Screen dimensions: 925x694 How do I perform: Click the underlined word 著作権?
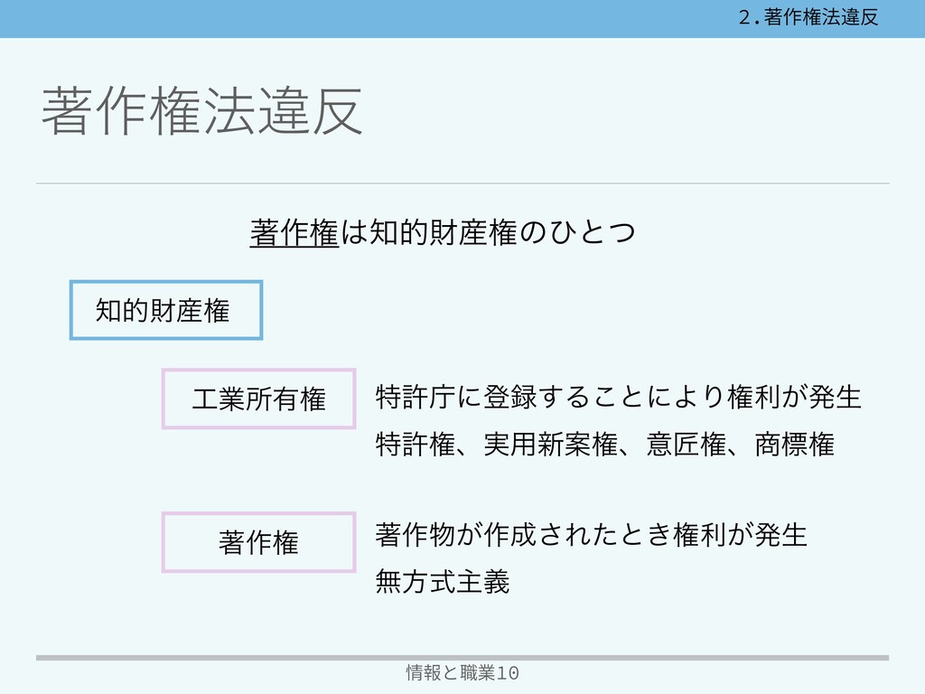tap(294, 232)
